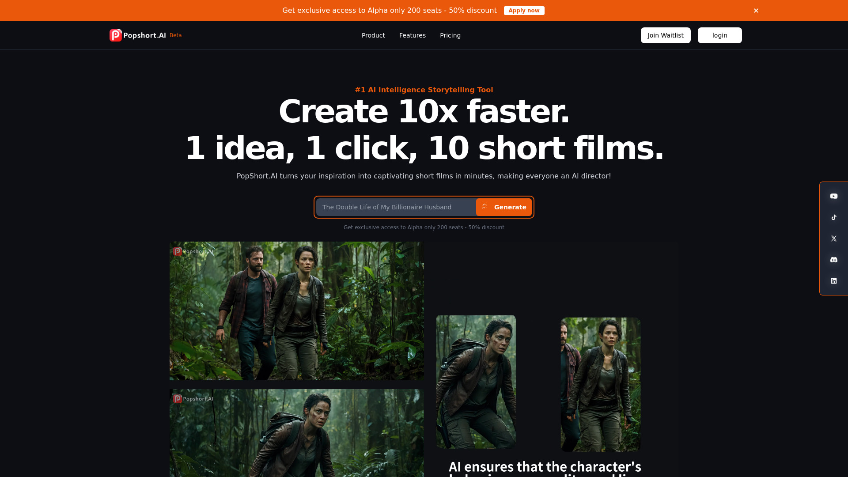848x477 pixels.
Task: Click the X (Twitter) social media icon
Action: point(834,238)
